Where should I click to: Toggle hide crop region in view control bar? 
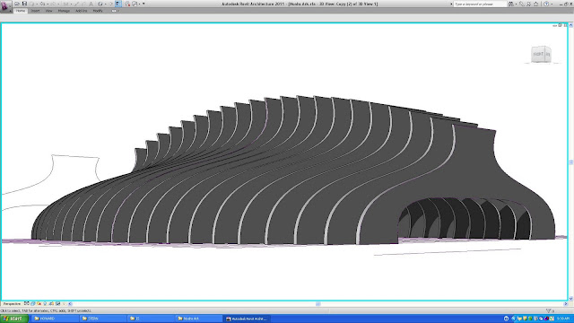click(x=57, y=303)
